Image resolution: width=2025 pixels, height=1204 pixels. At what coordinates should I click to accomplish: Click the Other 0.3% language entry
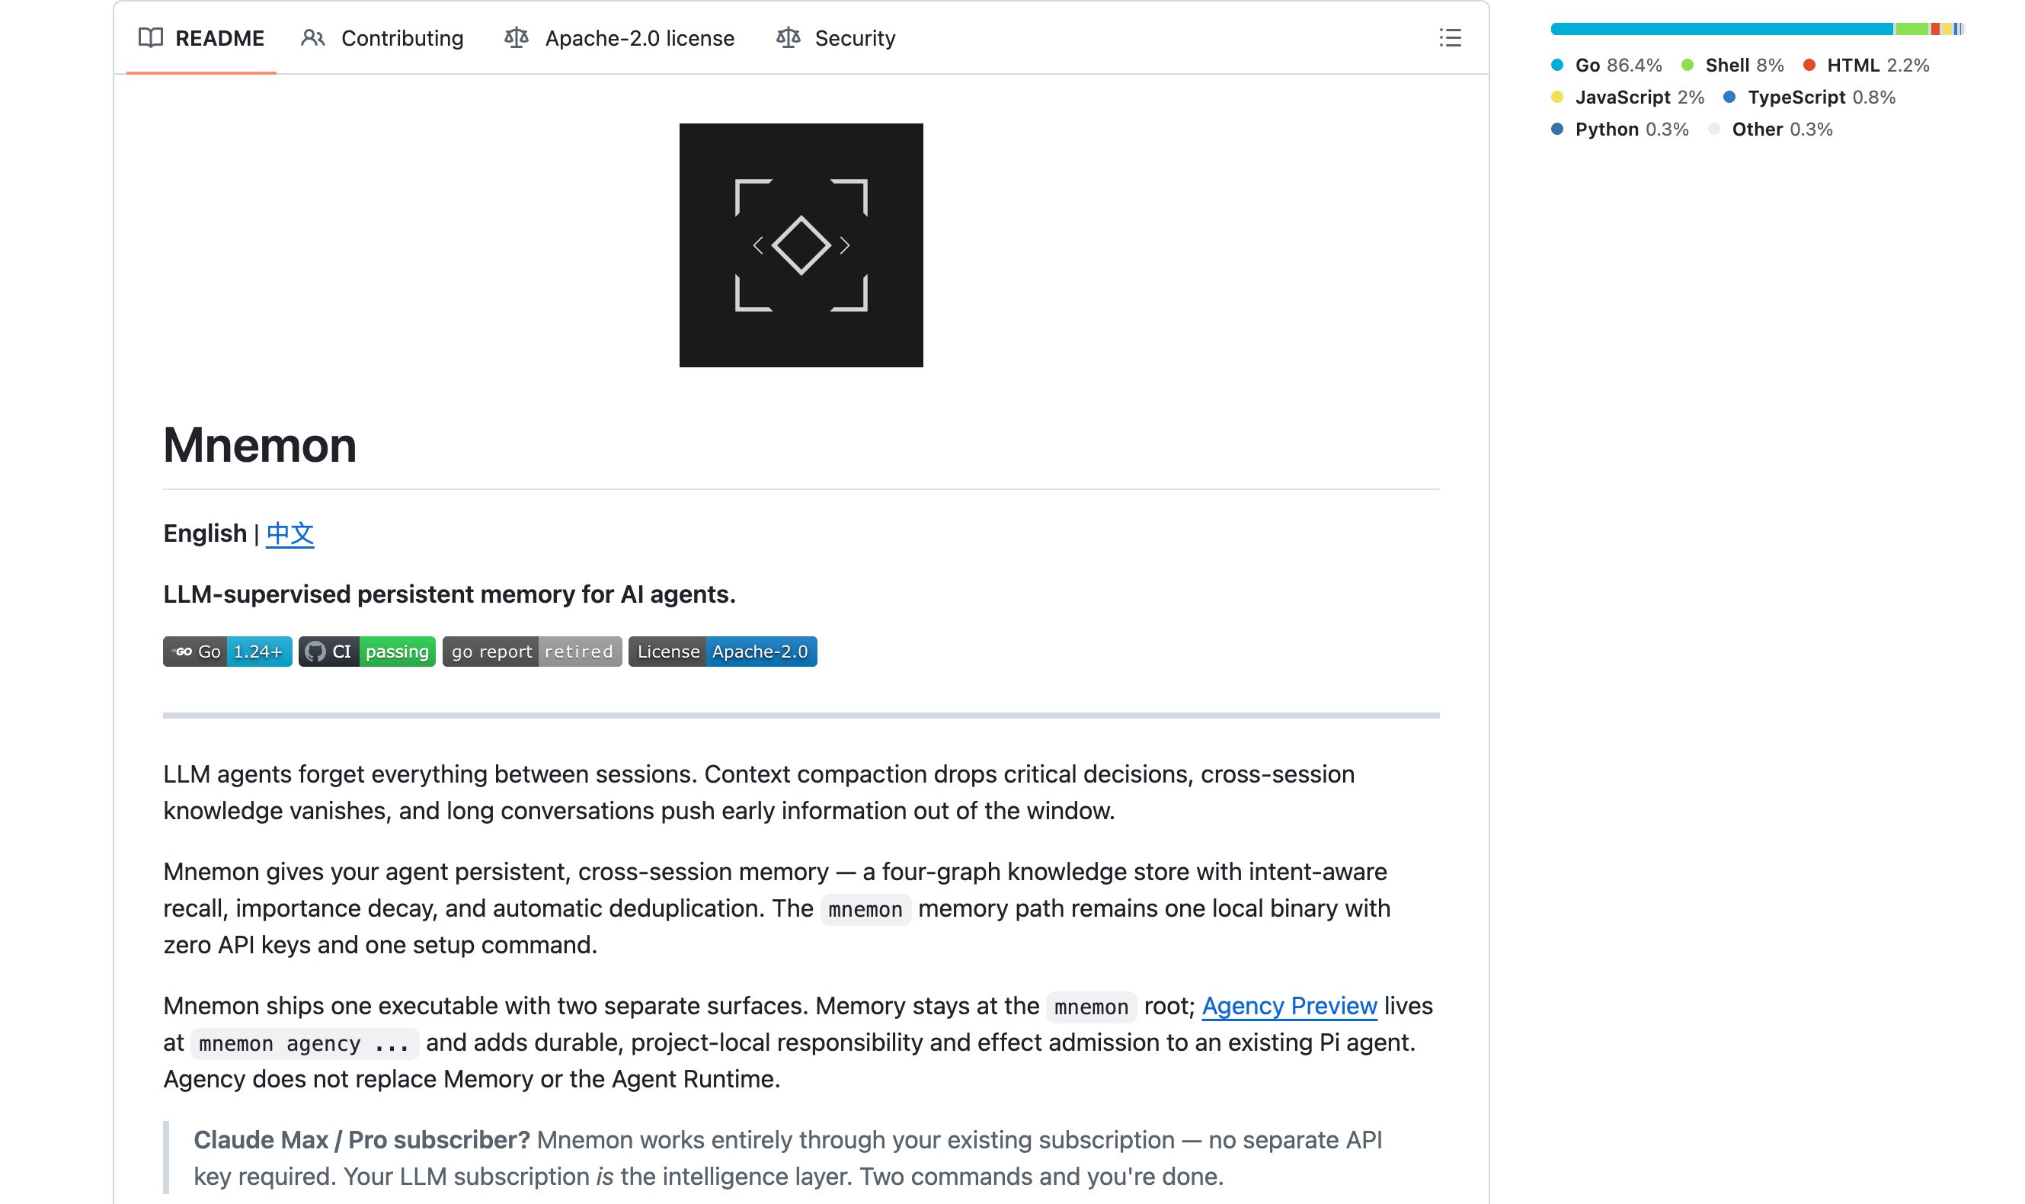[x=1771, y=130]
